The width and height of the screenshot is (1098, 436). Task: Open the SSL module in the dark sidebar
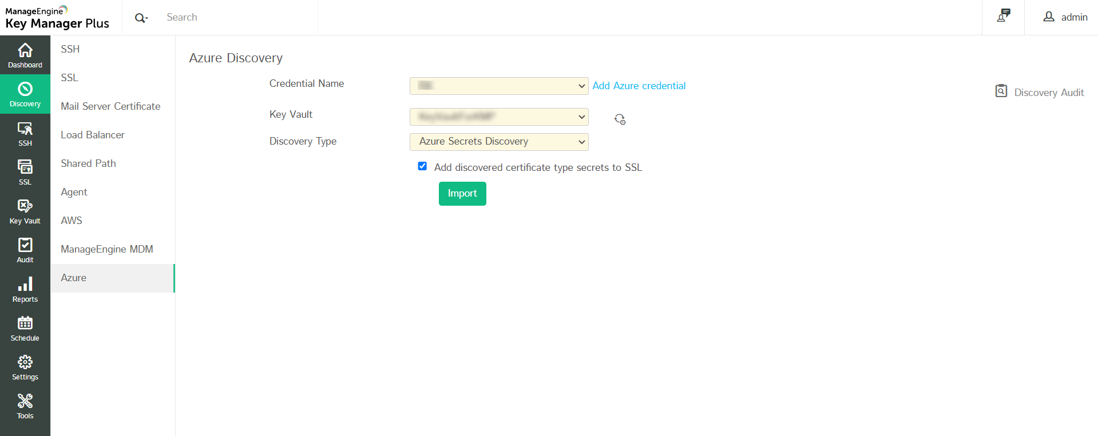pos(25,173)
